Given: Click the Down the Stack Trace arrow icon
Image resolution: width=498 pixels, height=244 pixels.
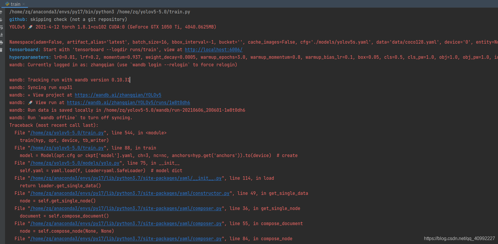Looking at the screenshot, I should (x=1, y=20).
